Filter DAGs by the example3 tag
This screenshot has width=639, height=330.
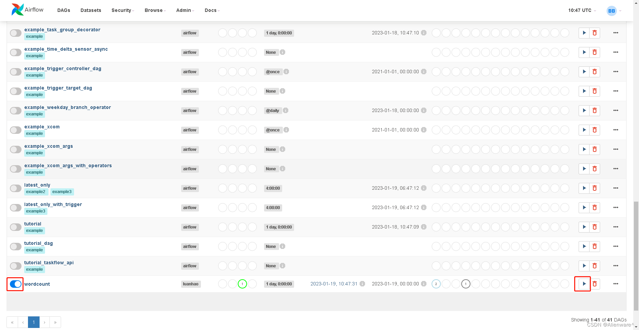click(62, 192)
